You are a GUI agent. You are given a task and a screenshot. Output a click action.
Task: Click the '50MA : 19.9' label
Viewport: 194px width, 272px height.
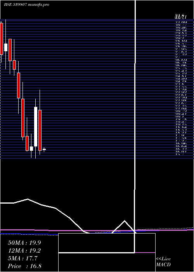(x=24, y=243)
